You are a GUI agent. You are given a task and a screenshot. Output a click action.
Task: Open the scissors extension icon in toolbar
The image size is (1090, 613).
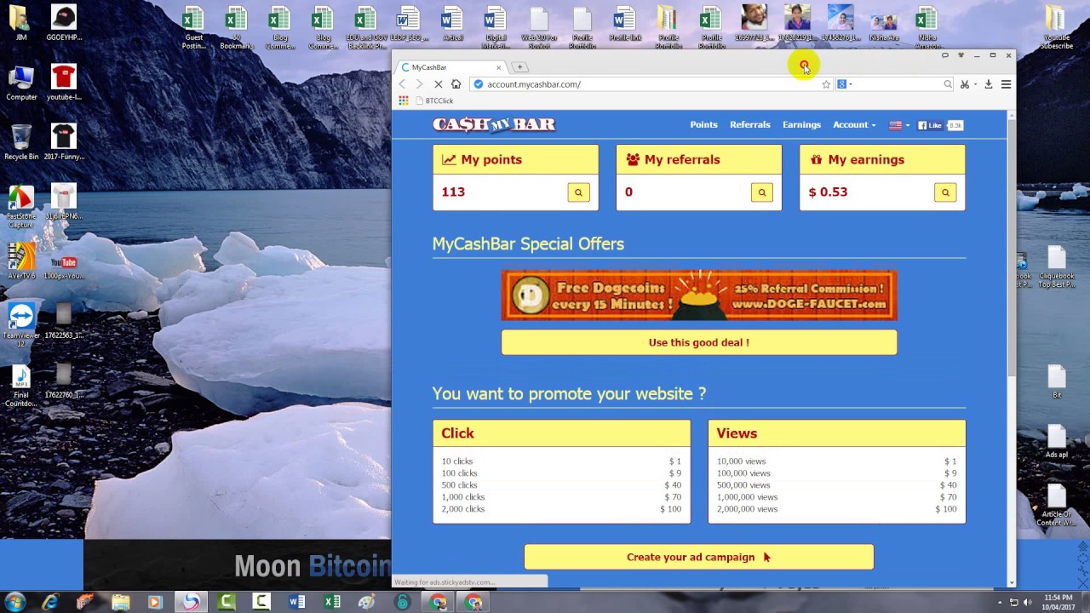[x=965, y=84]
